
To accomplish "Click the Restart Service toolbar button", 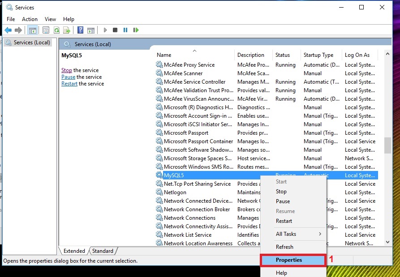I will pos(136,30).
